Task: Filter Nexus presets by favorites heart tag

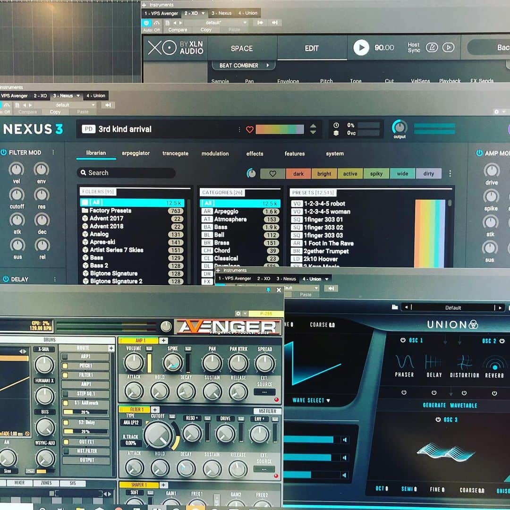Action: coord(273,174)
